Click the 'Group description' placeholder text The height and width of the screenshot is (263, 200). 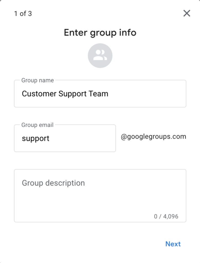pyautogui.click(x=53, y=183)
